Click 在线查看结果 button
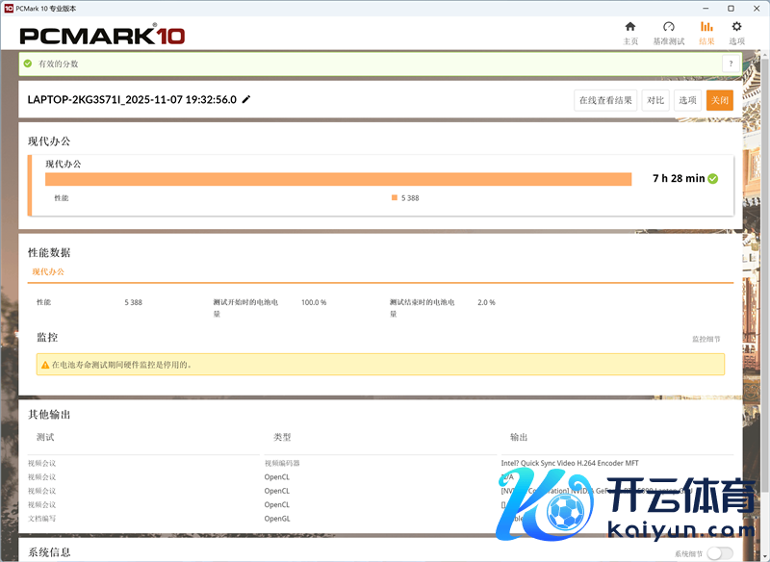The image size is (770, 562). 605,100
